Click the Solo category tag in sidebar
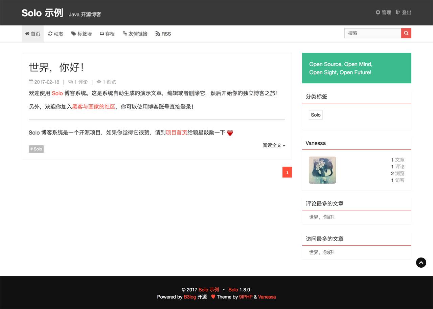Viewport: 433px width, 309px height. [315, 115]
